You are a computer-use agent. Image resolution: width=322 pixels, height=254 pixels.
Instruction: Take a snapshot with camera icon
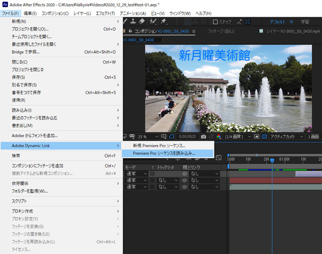click(x=203, y=136)
